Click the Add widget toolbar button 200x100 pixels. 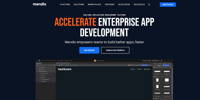click(67, 65)
